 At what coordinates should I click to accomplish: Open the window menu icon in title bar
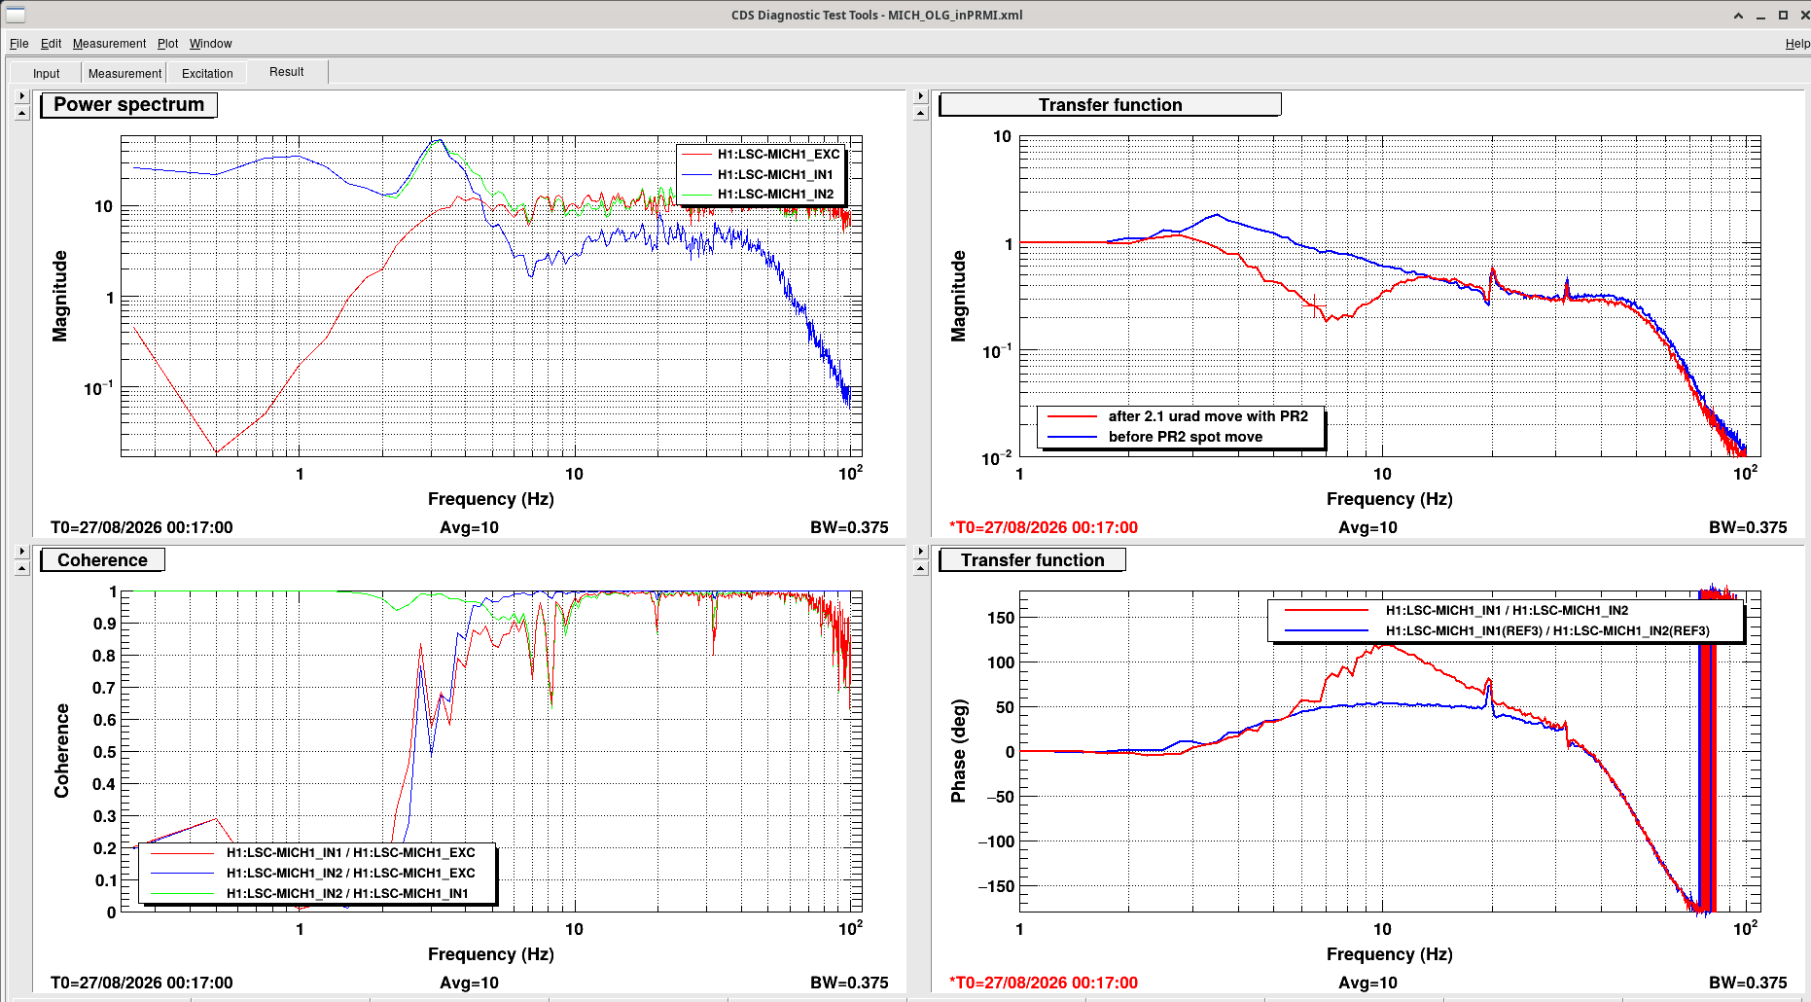(16, 14)
